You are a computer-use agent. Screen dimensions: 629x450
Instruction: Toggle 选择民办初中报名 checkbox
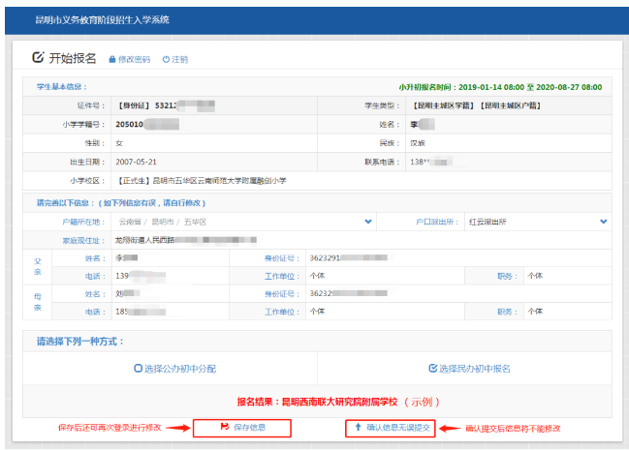(x=433, y=368)
